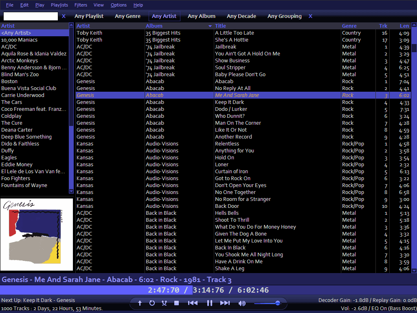417x313 pixels.
Task: Open the Any Genre filter dropdown
Action: [x=127, y=16]
